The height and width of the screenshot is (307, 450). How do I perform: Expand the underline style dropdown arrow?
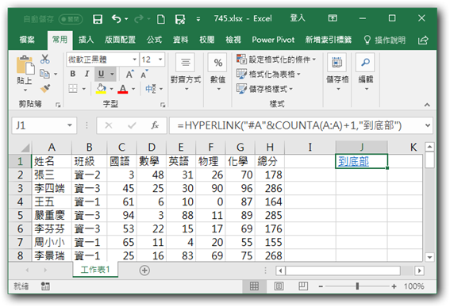(112, 75)
